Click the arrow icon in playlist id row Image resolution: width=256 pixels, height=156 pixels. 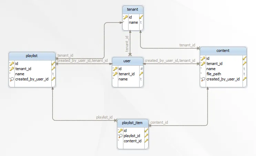pyautogui.click(x=53, y=63)
